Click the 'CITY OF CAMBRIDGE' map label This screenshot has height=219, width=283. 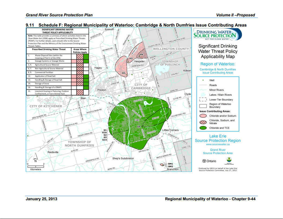pyautogui.click(x=141, y=87)
